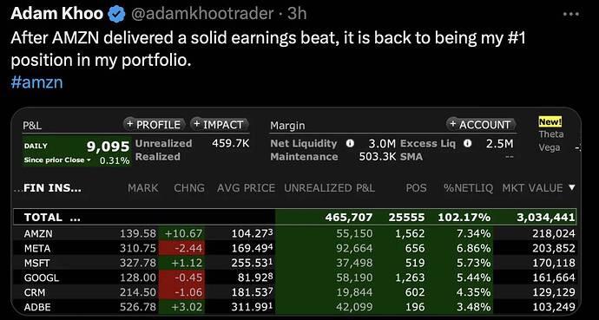Click the + ACCOUNT button
This screenshot has width=599, height=320.
point(481,124)
